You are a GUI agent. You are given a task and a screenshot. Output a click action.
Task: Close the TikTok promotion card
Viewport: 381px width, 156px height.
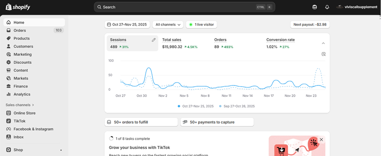[x=321, y=139]
